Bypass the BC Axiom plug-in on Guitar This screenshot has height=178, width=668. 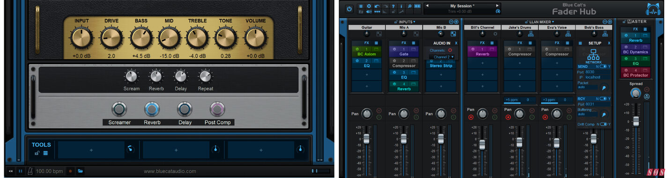tap(357, 49)
